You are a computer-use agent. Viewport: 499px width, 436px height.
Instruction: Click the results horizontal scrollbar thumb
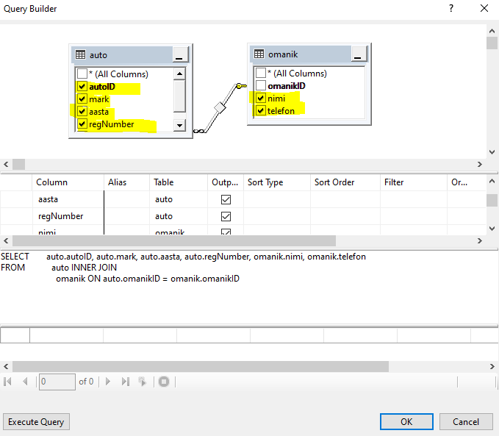(x=200, y=366)
